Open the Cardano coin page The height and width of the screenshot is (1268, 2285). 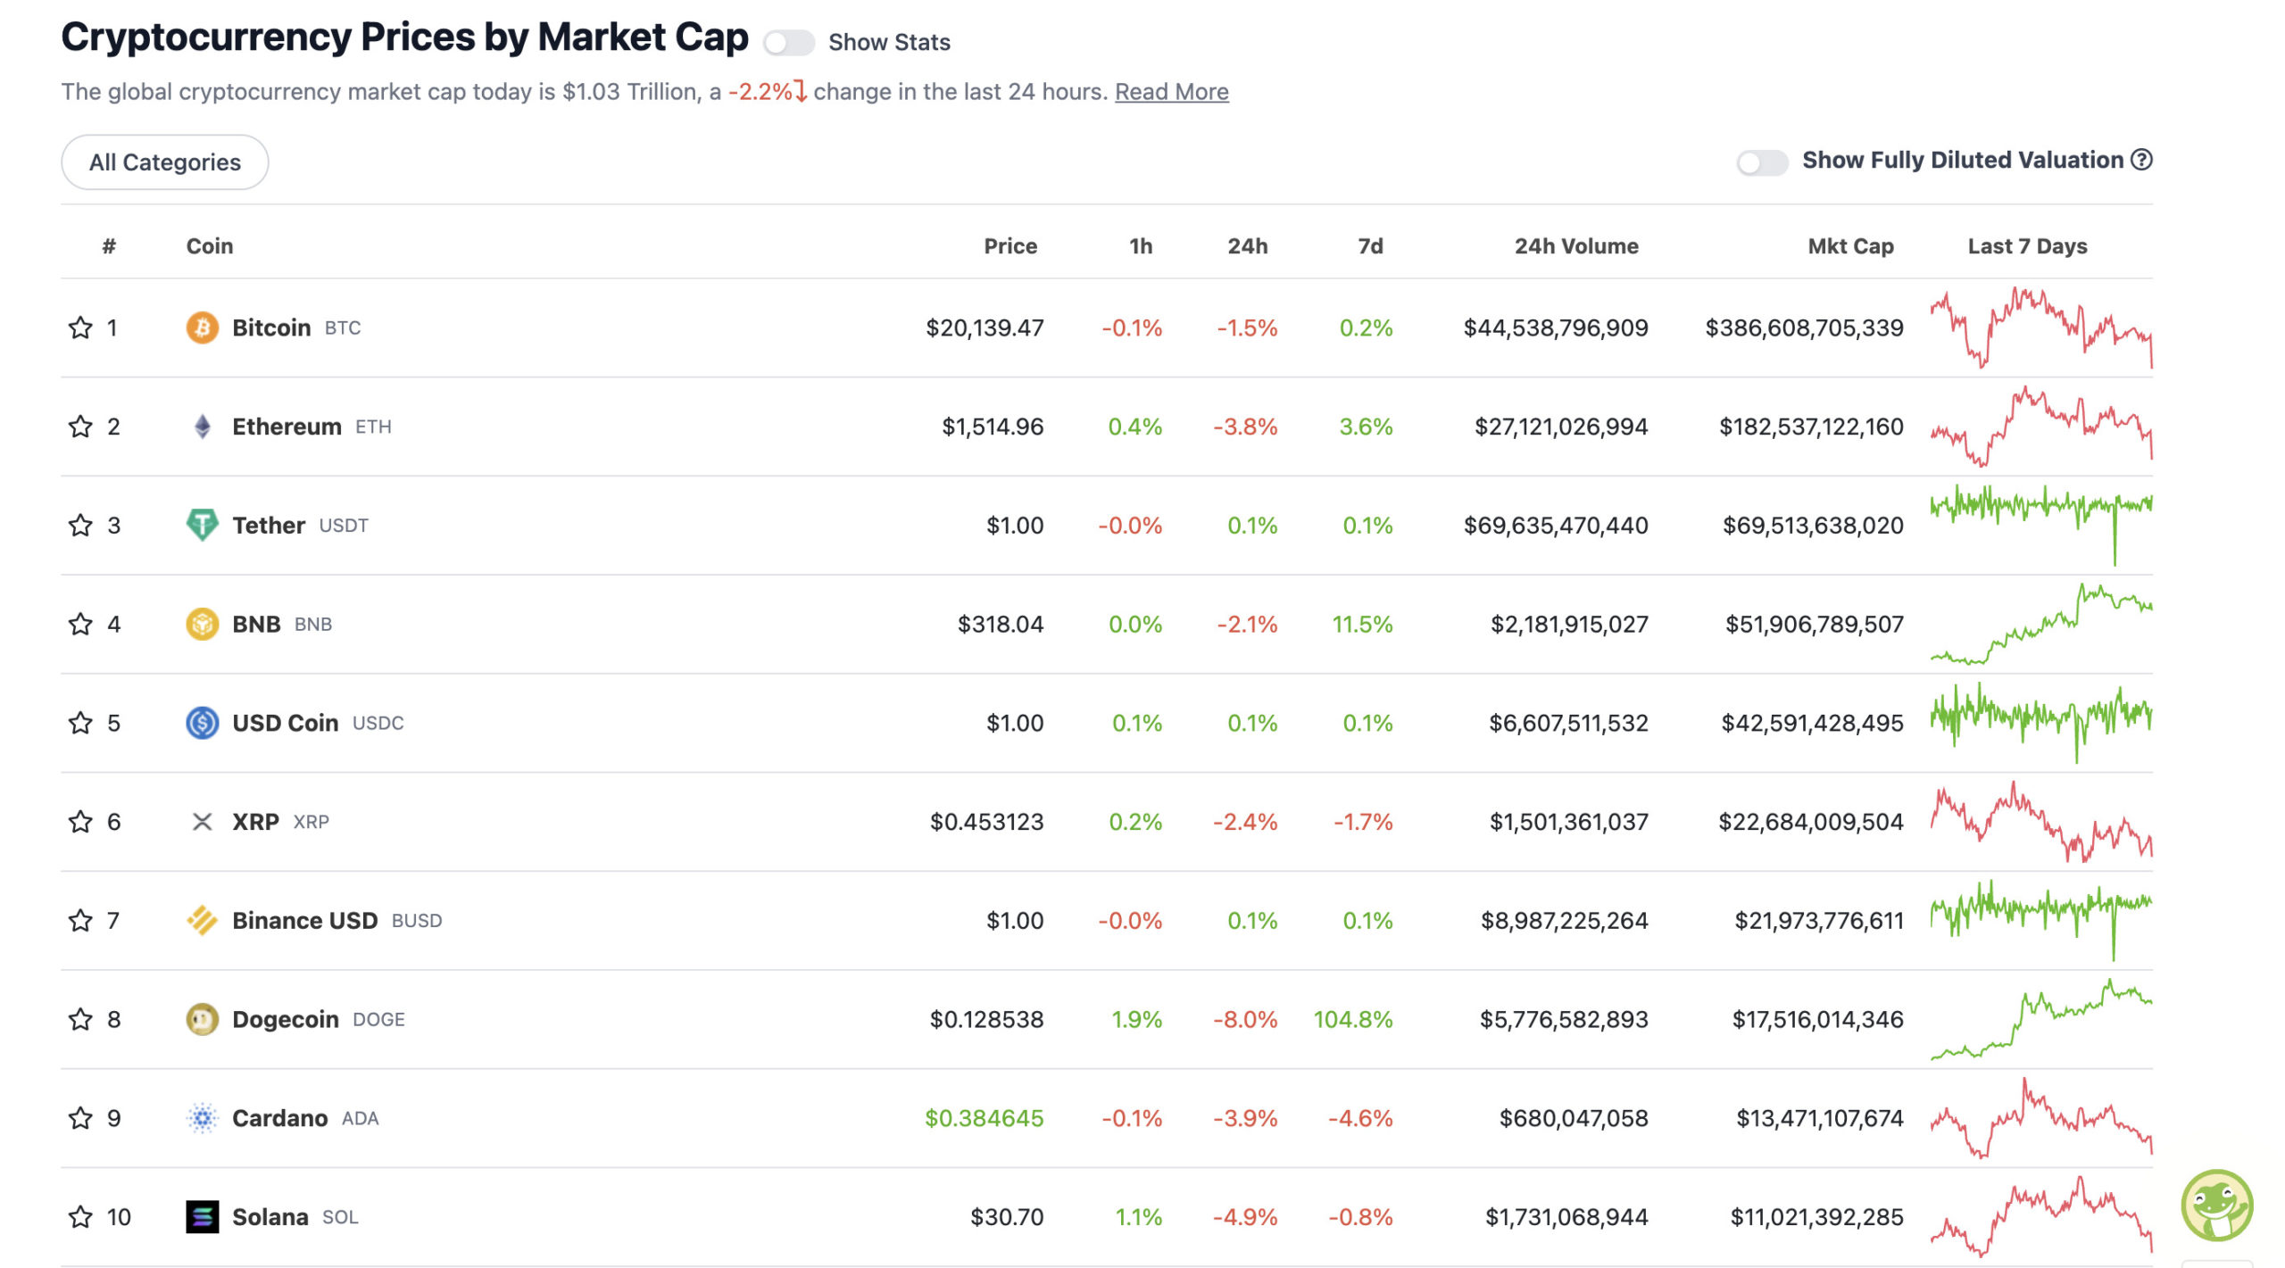pos(279,1118)
